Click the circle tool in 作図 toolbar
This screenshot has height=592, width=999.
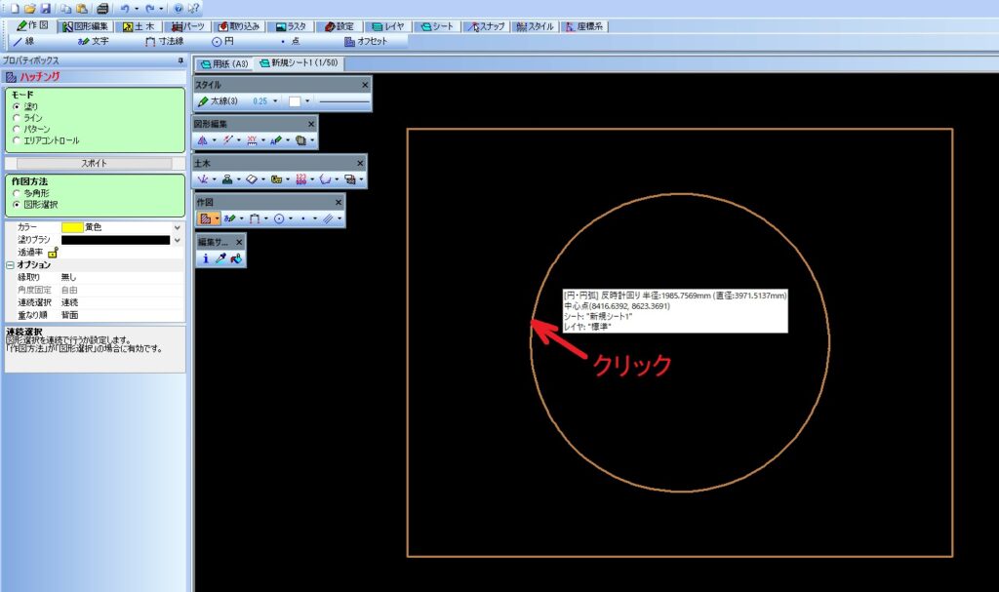pyautogui.click(x=279, y=219)
